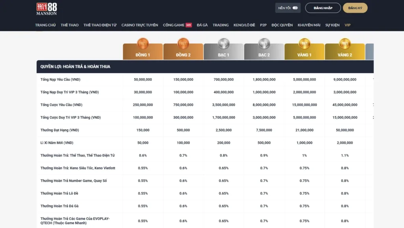Select the Vàng 1 tier column header

click(x=304, y=55)
